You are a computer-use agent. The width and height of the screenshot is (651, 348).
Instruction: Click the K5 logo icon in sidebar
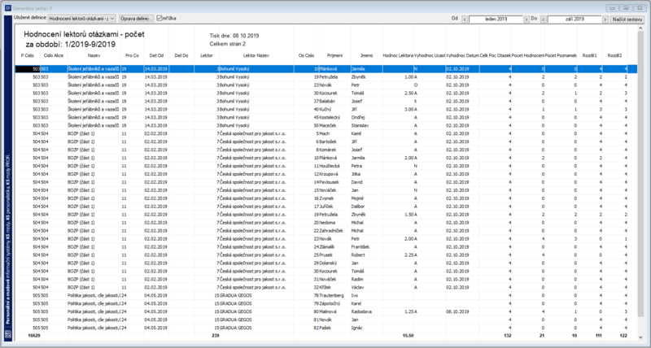point(7,335)
